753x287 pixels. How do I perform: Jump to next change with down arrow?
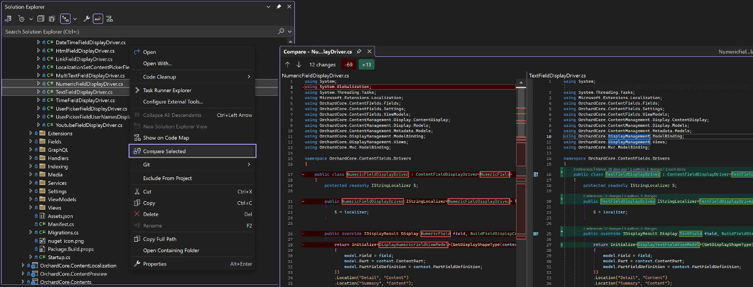299,65
